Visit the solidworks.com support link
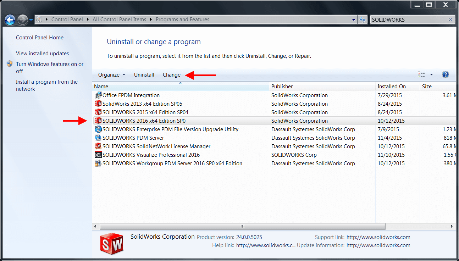 coord(378,237)
